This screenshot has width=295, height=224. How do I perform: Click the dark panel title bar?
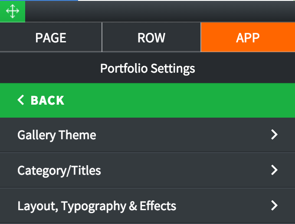point(160,11)
